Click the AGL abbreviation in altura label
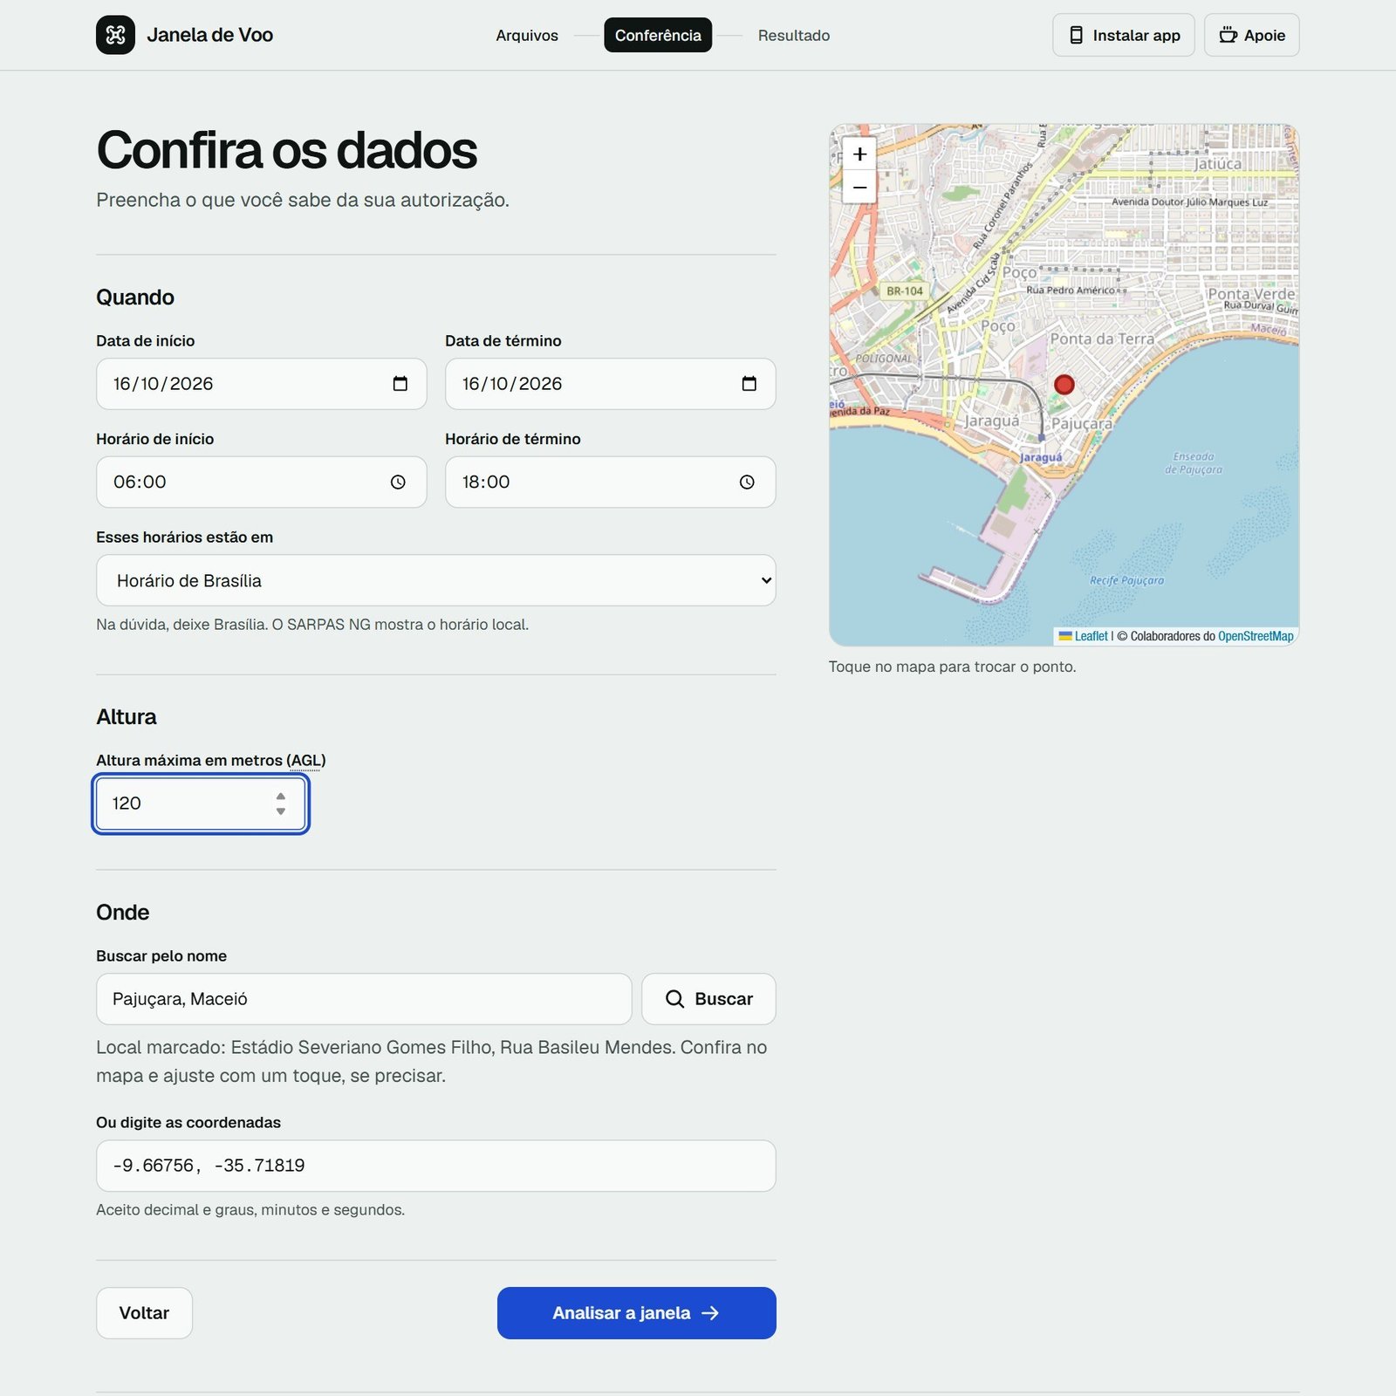Image resolution: width=1396 pixels, height=1396 pixels. (305, 760)
